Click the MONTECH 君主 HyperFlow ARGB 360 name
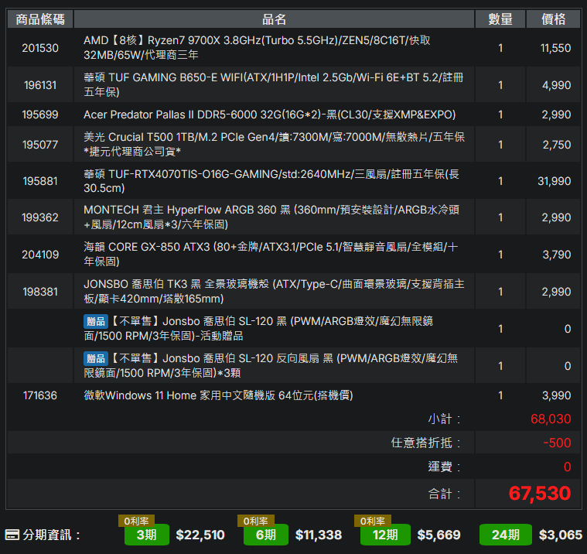 pos(271,217)
